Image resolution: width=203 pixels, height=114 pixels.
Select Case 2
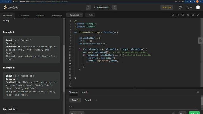click(x=88, y=100)
